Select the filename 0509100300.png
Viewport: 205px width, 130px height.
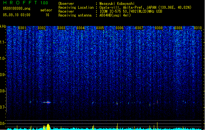[x=17, y=8]
